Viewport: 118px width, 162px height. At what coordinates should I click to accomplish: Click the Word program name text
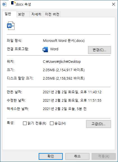point(54,49)
